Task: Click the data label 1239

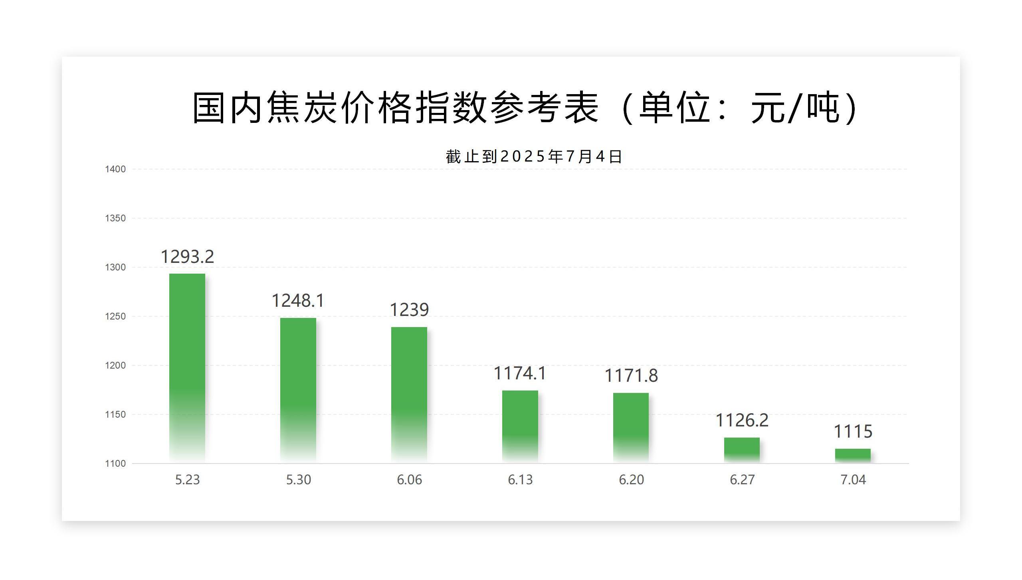Action: tap(409, 310)
